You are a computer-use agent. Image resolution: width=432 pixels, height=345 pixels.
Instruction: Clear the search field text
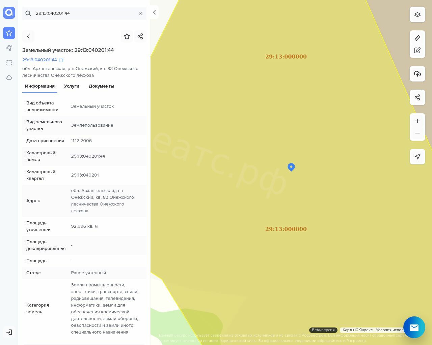(x=141, y=13)
